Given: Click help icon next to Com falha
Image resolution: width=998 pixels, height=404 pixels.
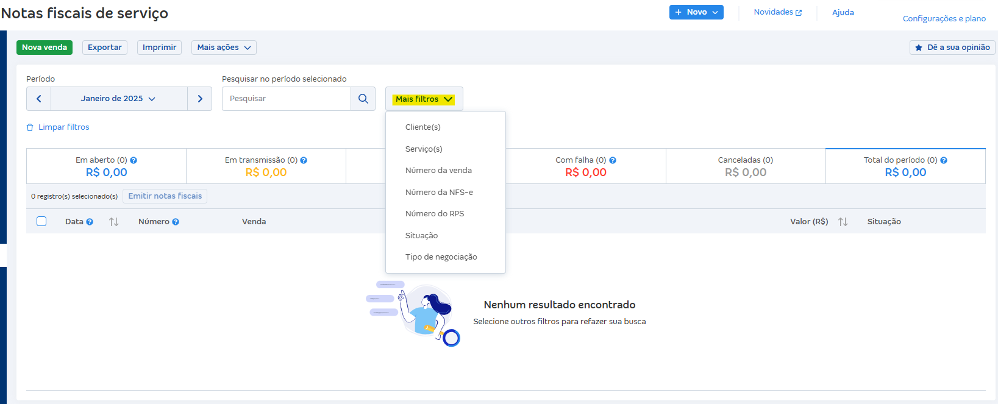Looking at the screenshot, I should point(613,160).
